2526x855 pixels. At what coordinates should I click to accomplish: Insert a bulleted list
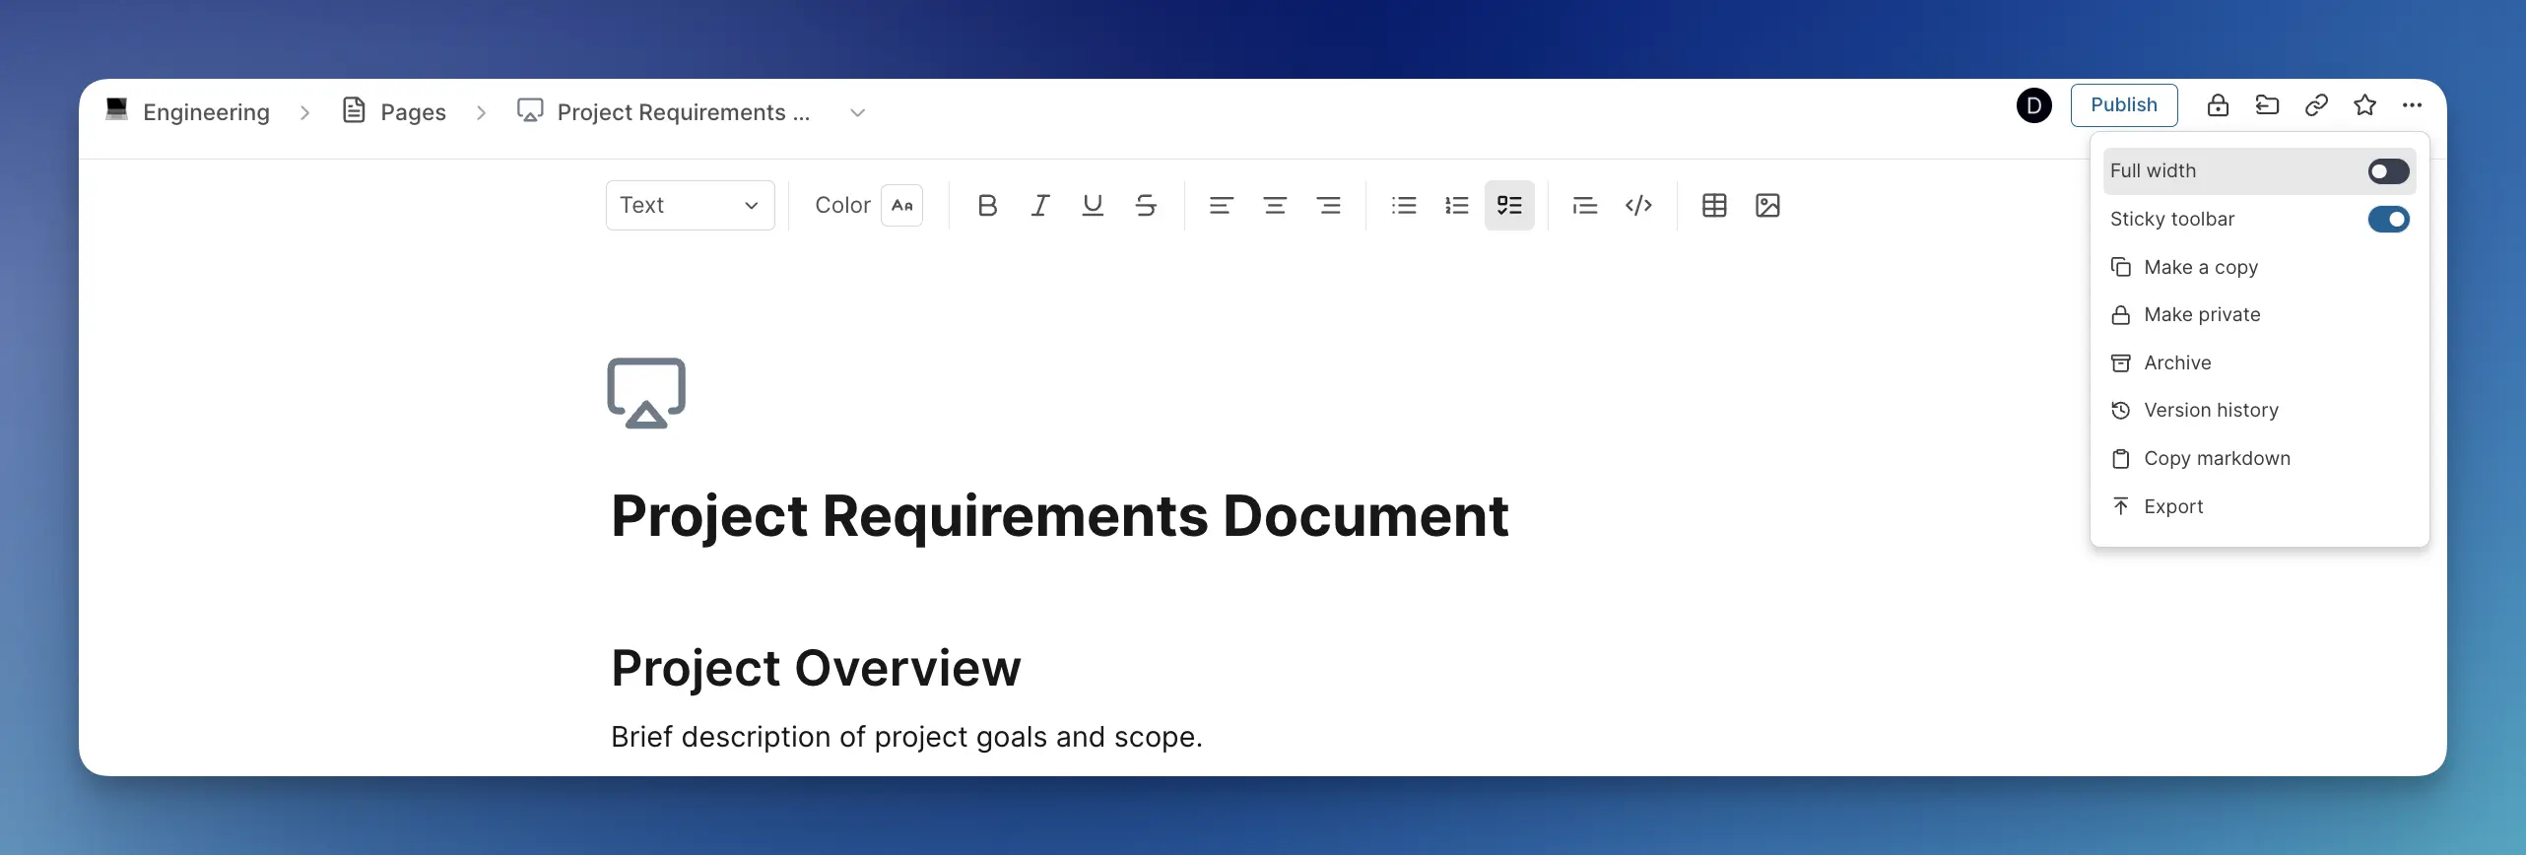[x=1404, y=205]
